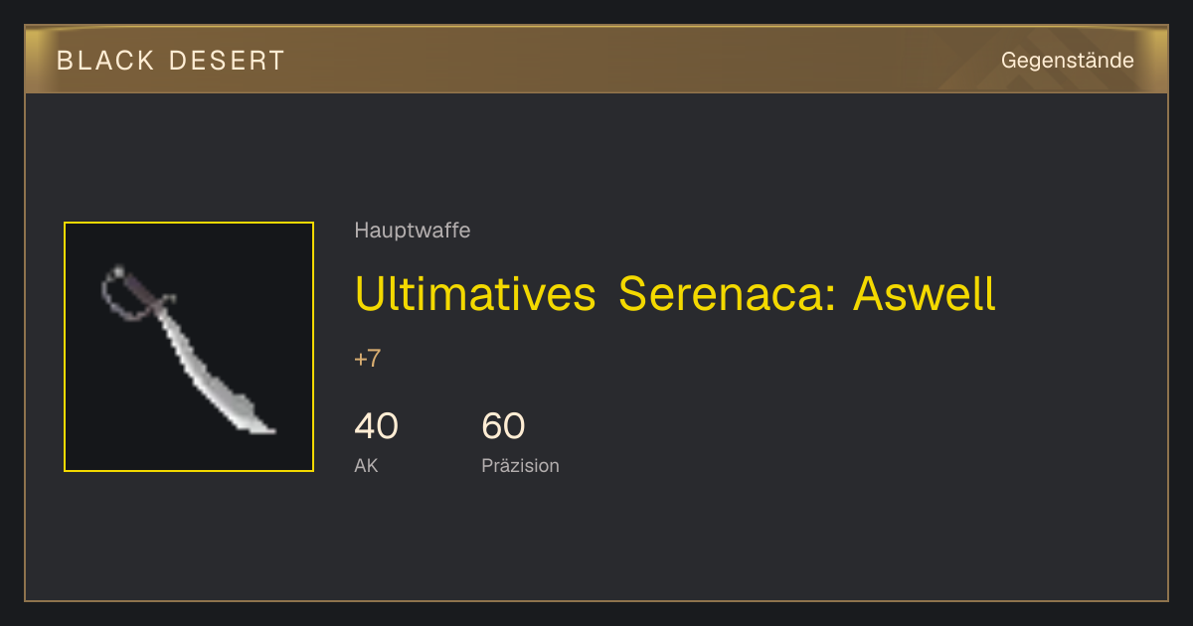Click the yellow border of item thumbnail
This screenshot has height=626, width=1193.
pos(189,223)
